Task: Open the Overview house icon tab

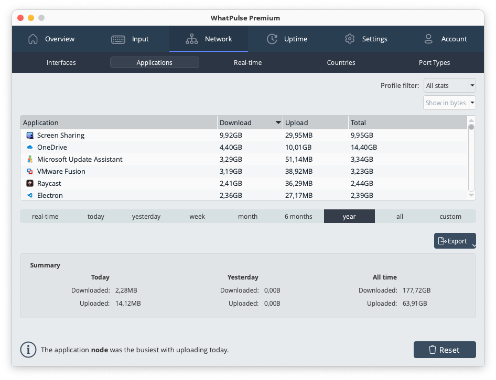Action: coord(33,39)
